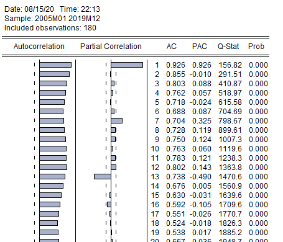Select the Included observations: 180 line
The image size is (283, 242).
point(50,28)
